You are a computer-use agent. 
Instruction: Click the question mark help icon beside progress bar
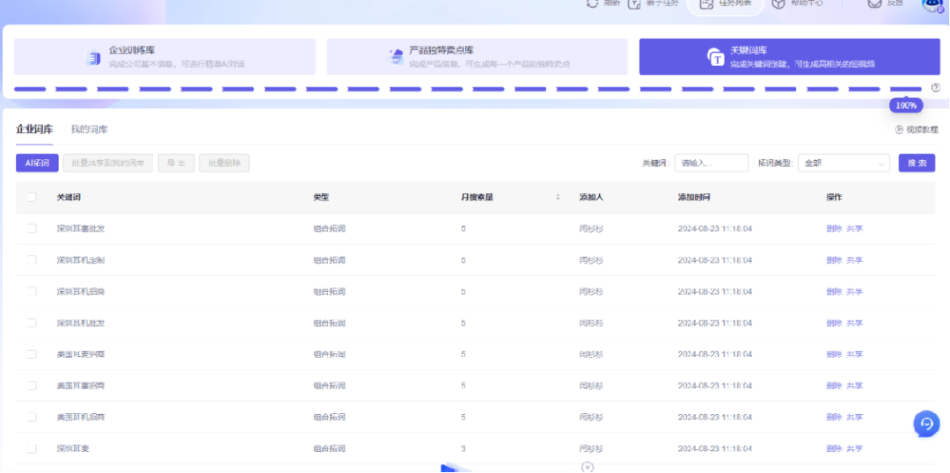pos(935,88)
